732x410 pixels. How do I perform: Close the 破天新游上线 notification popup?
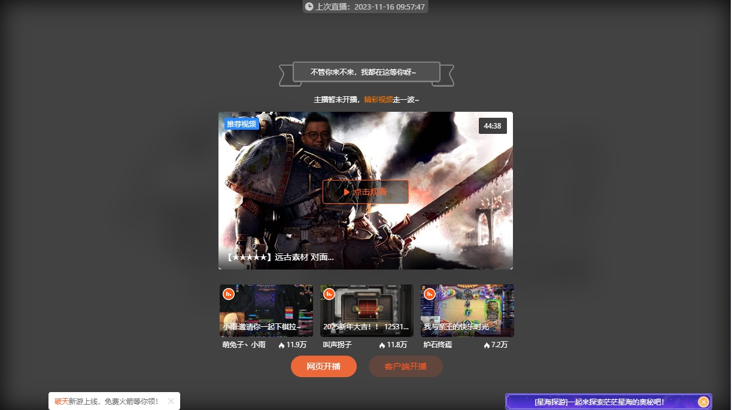point(171,401)
